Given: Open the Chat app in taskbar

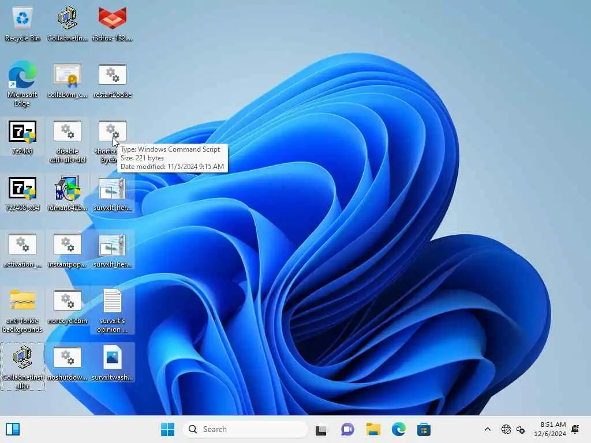Looking at the screenshot, I should (x=347, y=429).
